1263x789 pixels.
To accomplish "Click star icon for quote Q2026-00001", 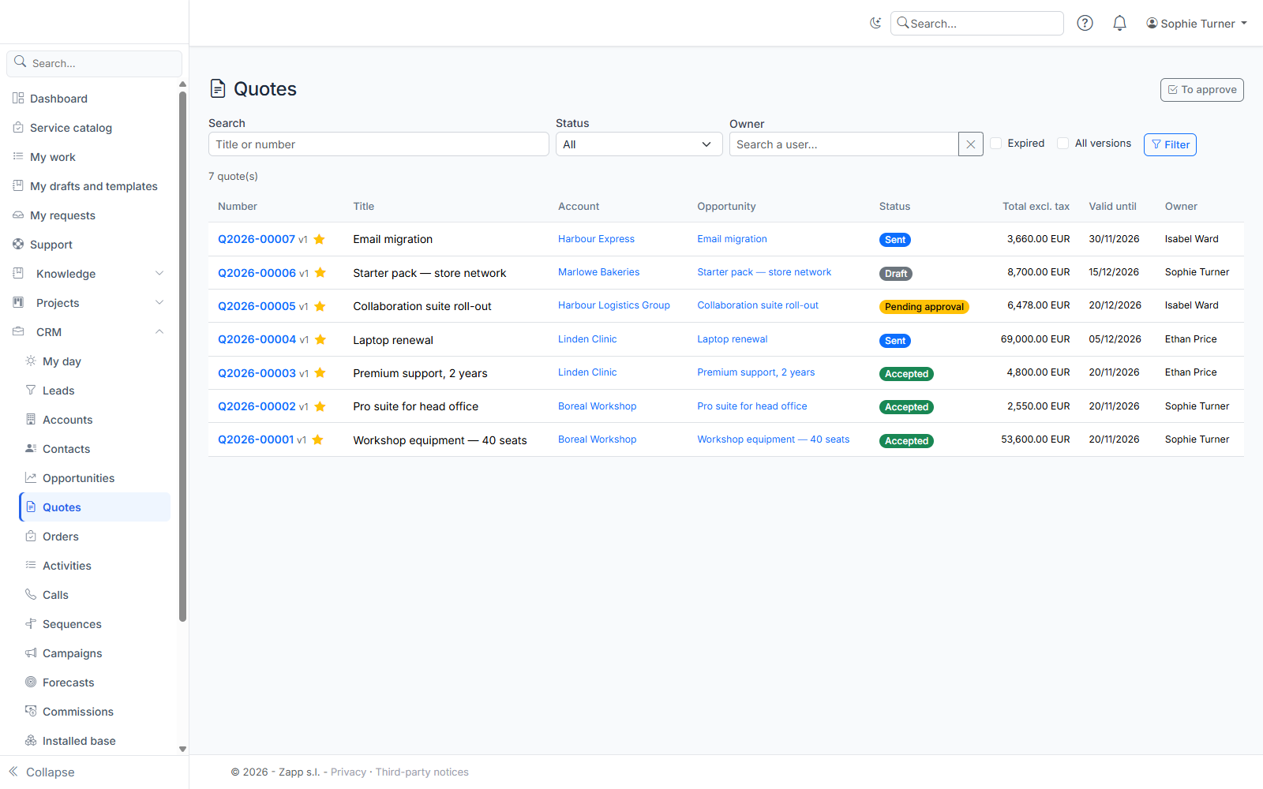I will (317, 439).
